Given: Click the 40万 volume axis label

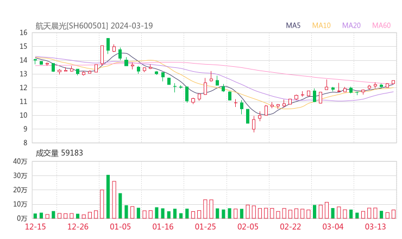Looking at the screenshot, I should pos(20,161).
